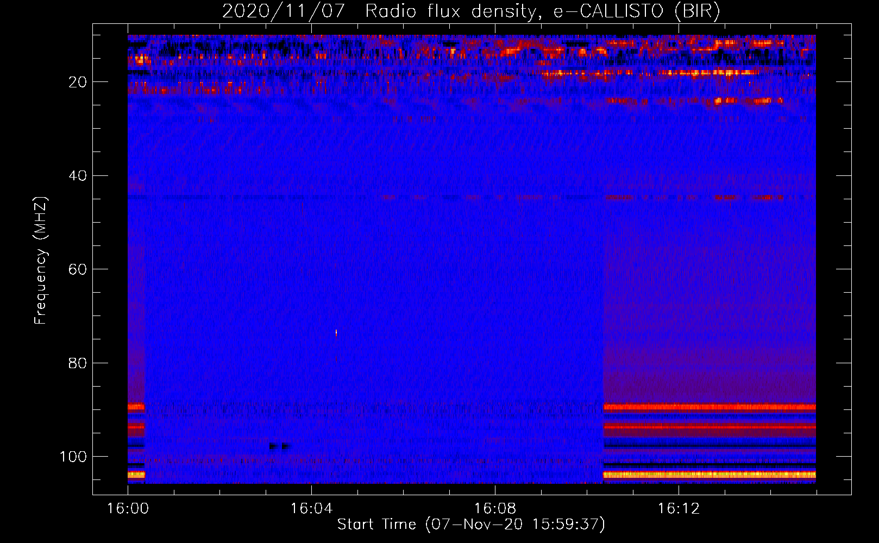Click the 16:04 time tick label
The height and width of the screenshot is (543, 879).
tap(311, 509)
